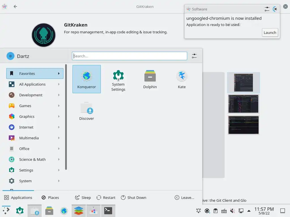This screenshot has height=217, width=290.
Task: Open the Software taskbar entry
Action: tap(93, 211)
